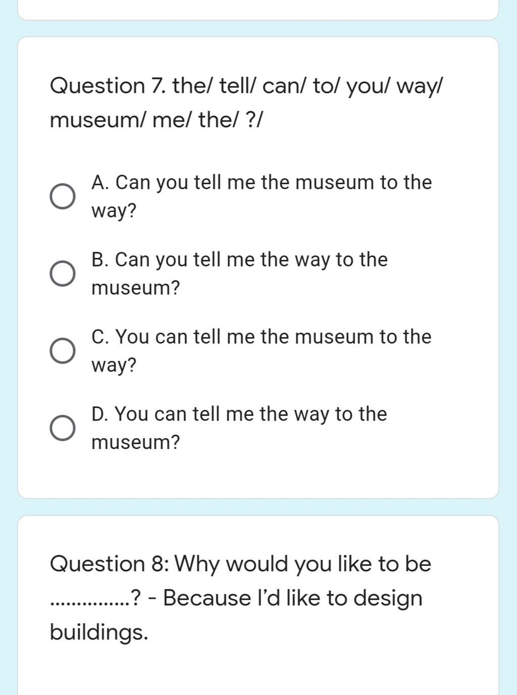Click 'museum?' on option D's second line
This screenshot has width=517, height=695.
(x=136, y=442)
